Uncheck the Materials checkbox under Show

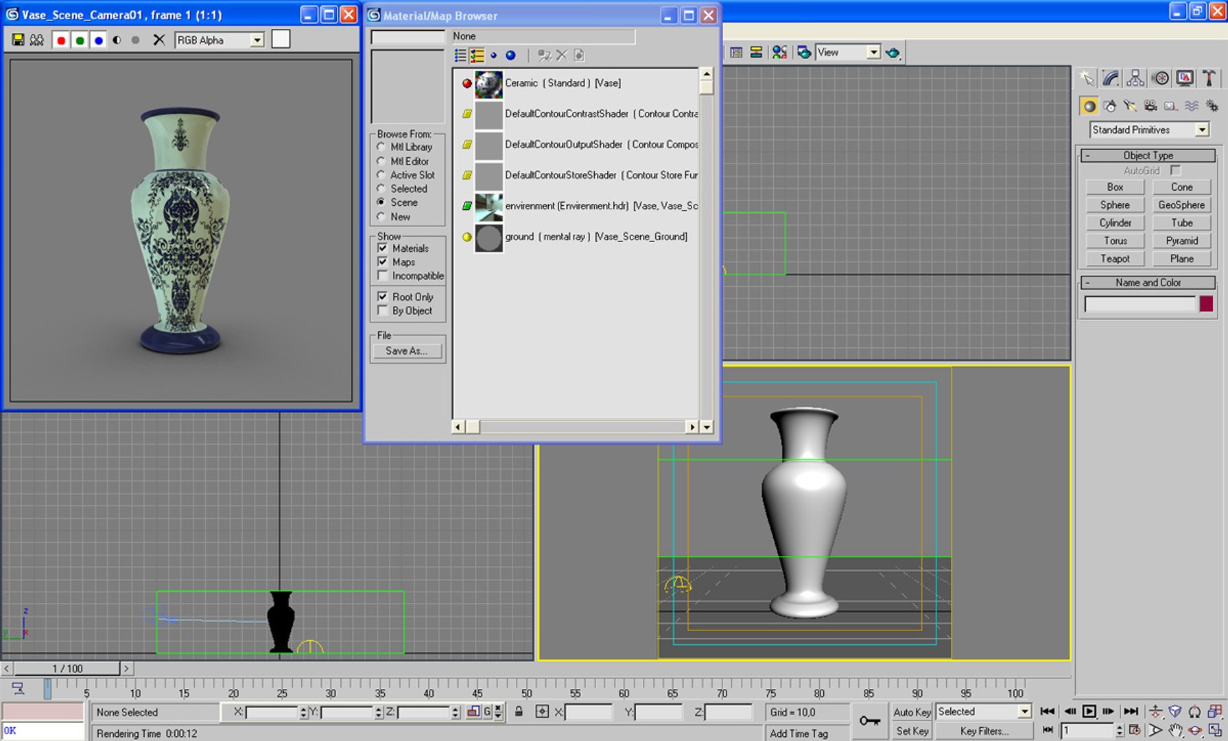click(383, 248)
